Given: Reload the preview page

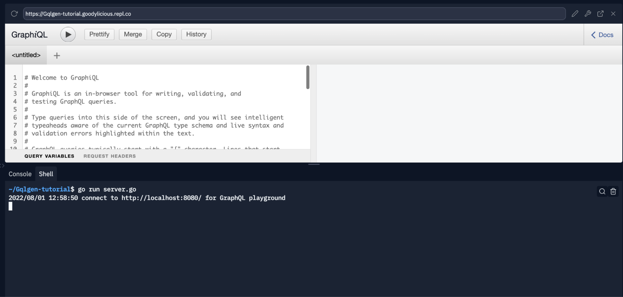Looking at the screenshot, I should pyautogui.click(x=14, y=14).
